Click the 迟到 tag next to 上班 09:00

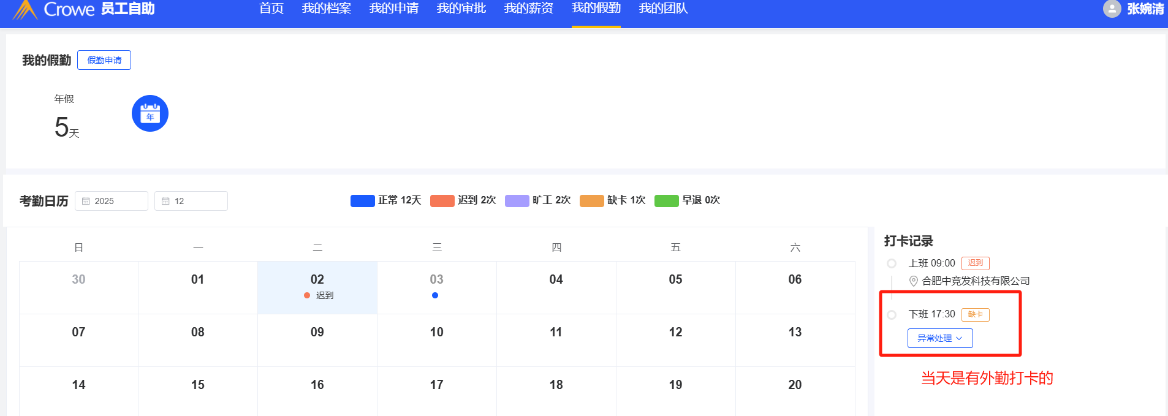pyautogui.click(x=976, y=263)
